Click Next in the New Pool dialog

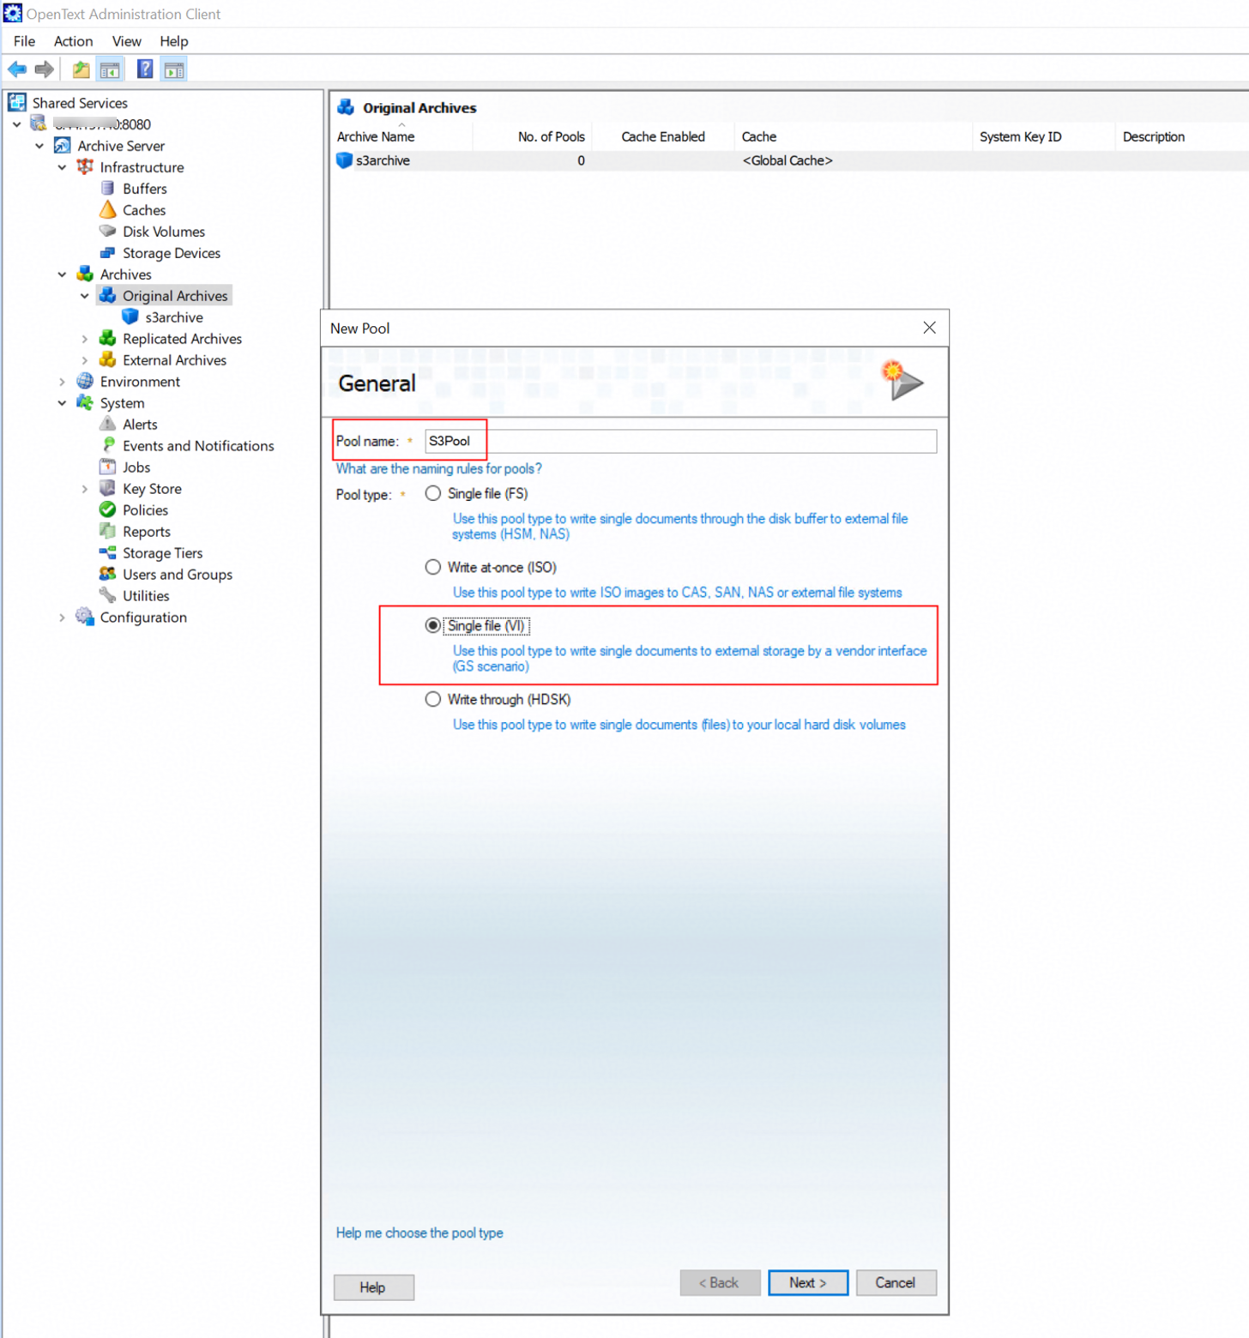click(808, 1283)
